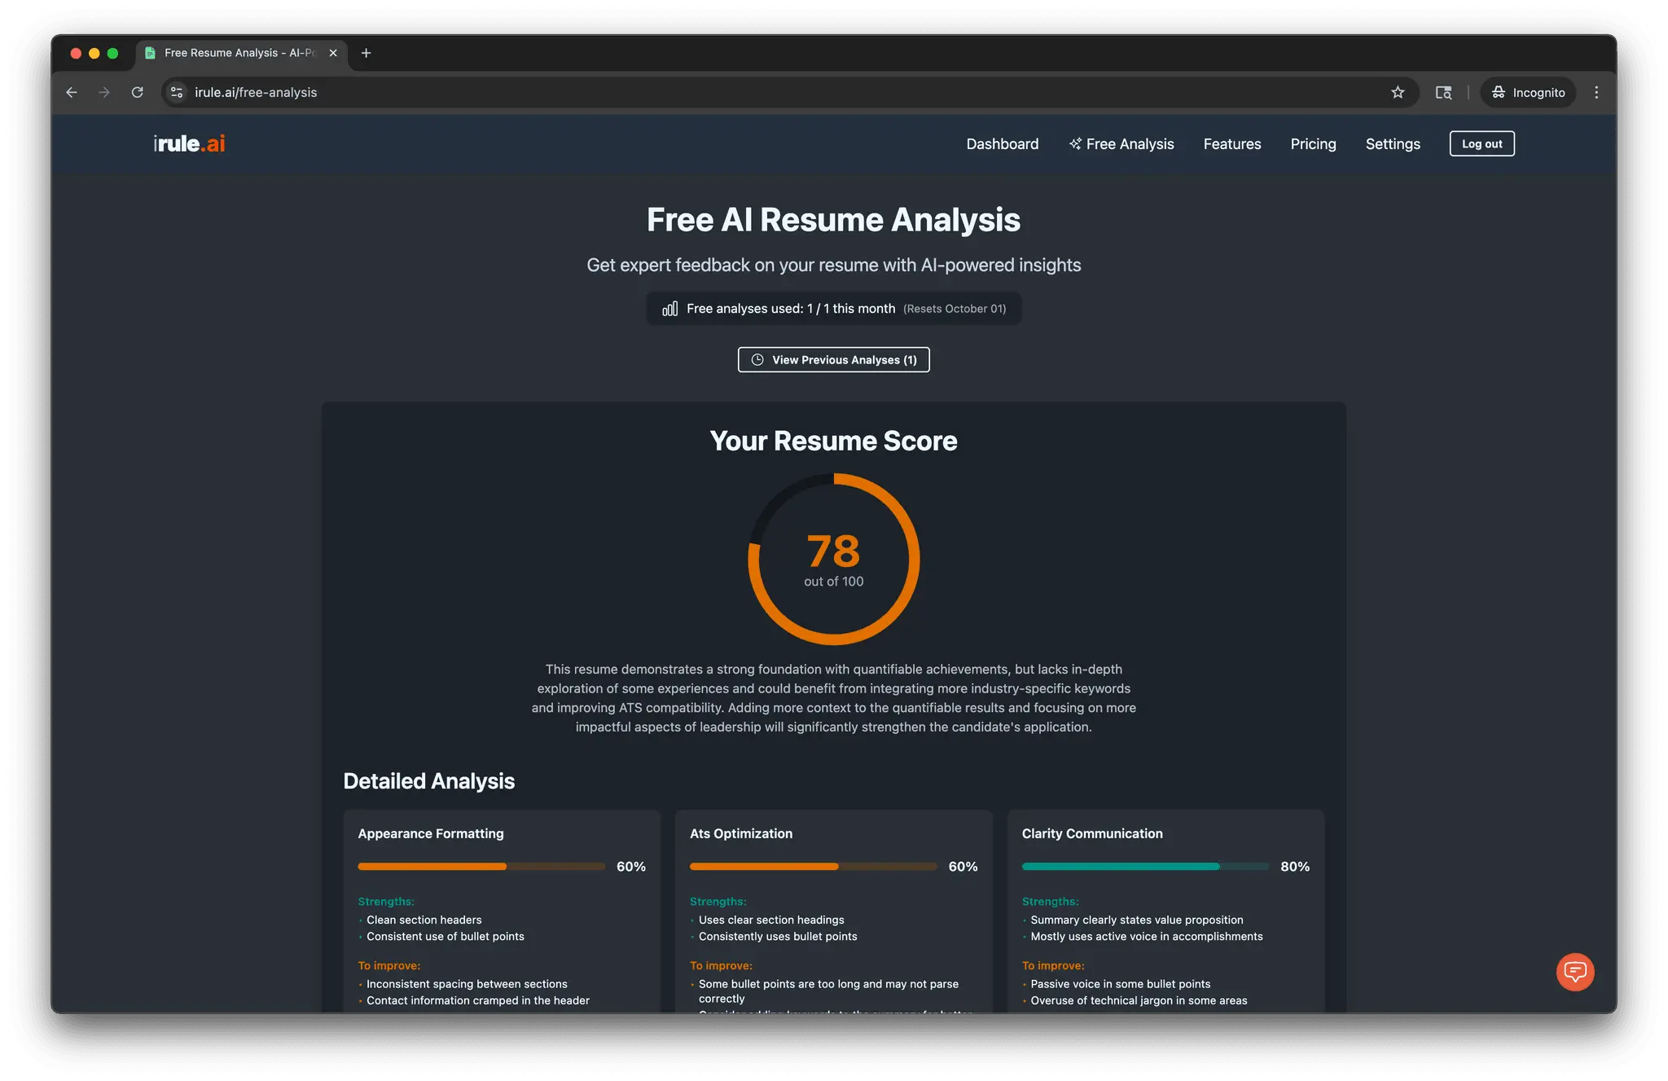1668x1081 pixels.
Task: Click the Incognito indicator
Action: (x=1528, y=92)
